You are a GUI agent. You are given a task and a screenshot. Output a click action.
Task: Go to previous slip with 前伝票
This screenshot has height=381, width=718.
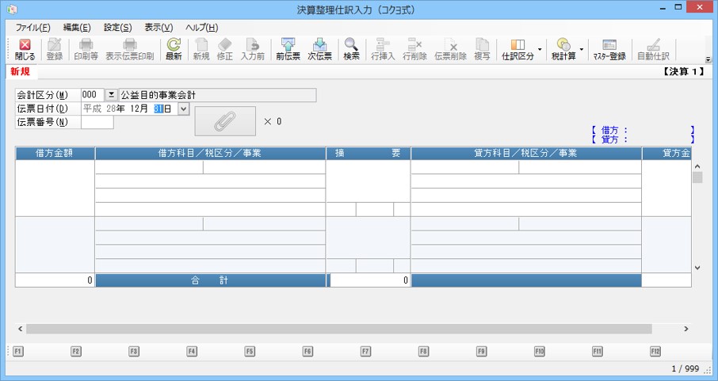(x=287, y=49)
